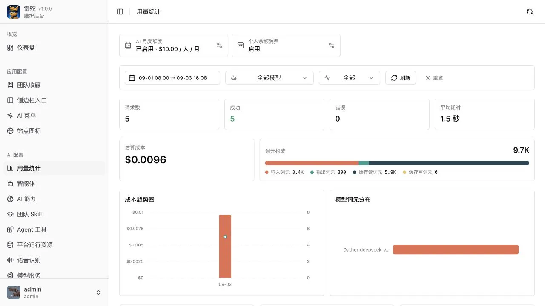Screen dimensions: 545x306
Task: Click the 输出词元 390 legend entry
Action: coord(328,173)
